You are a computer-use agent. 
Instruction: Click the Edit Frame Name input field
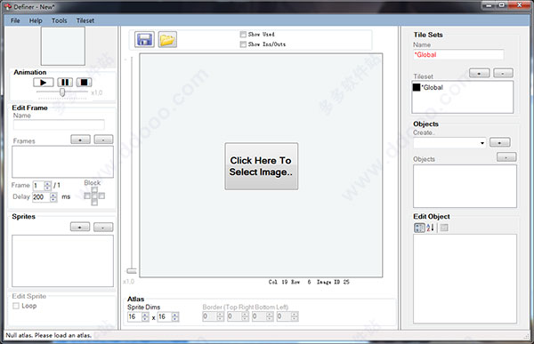point(59,124)
